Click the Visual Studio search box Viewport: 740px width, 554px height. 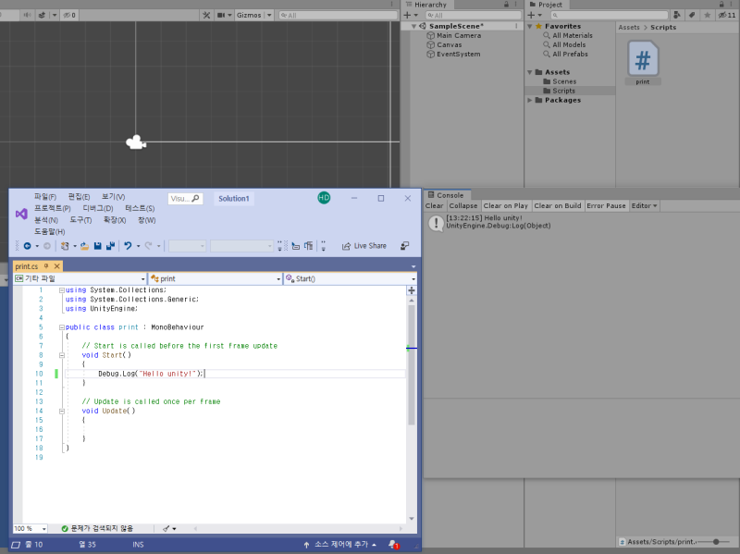(x=186, y=199)
